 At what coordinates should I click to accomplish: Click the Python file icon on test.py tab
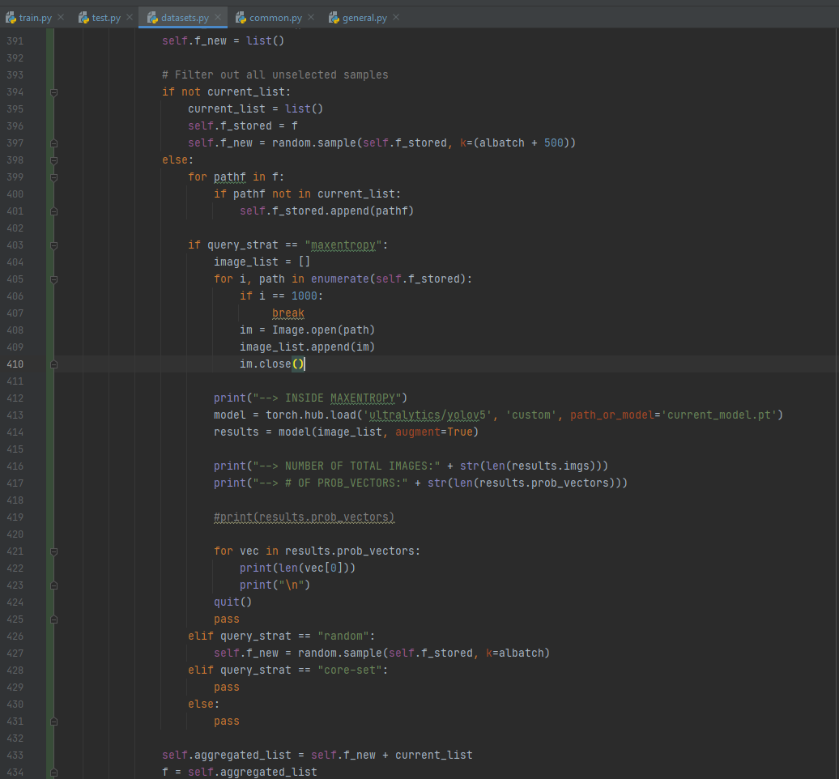click(x=83, y=18)
